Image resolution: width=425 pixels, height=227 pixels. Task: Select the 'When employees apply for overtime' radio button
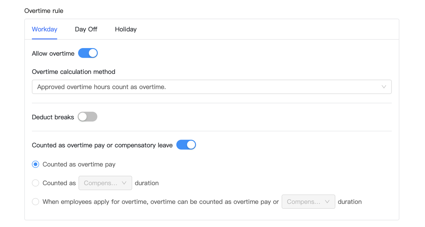tap(36, 201)
